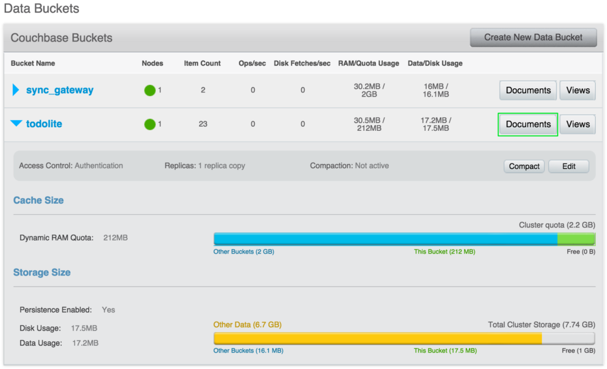Sort buckets by the Item Count column
The image size is (607, 369).
[x=203, y=63]
